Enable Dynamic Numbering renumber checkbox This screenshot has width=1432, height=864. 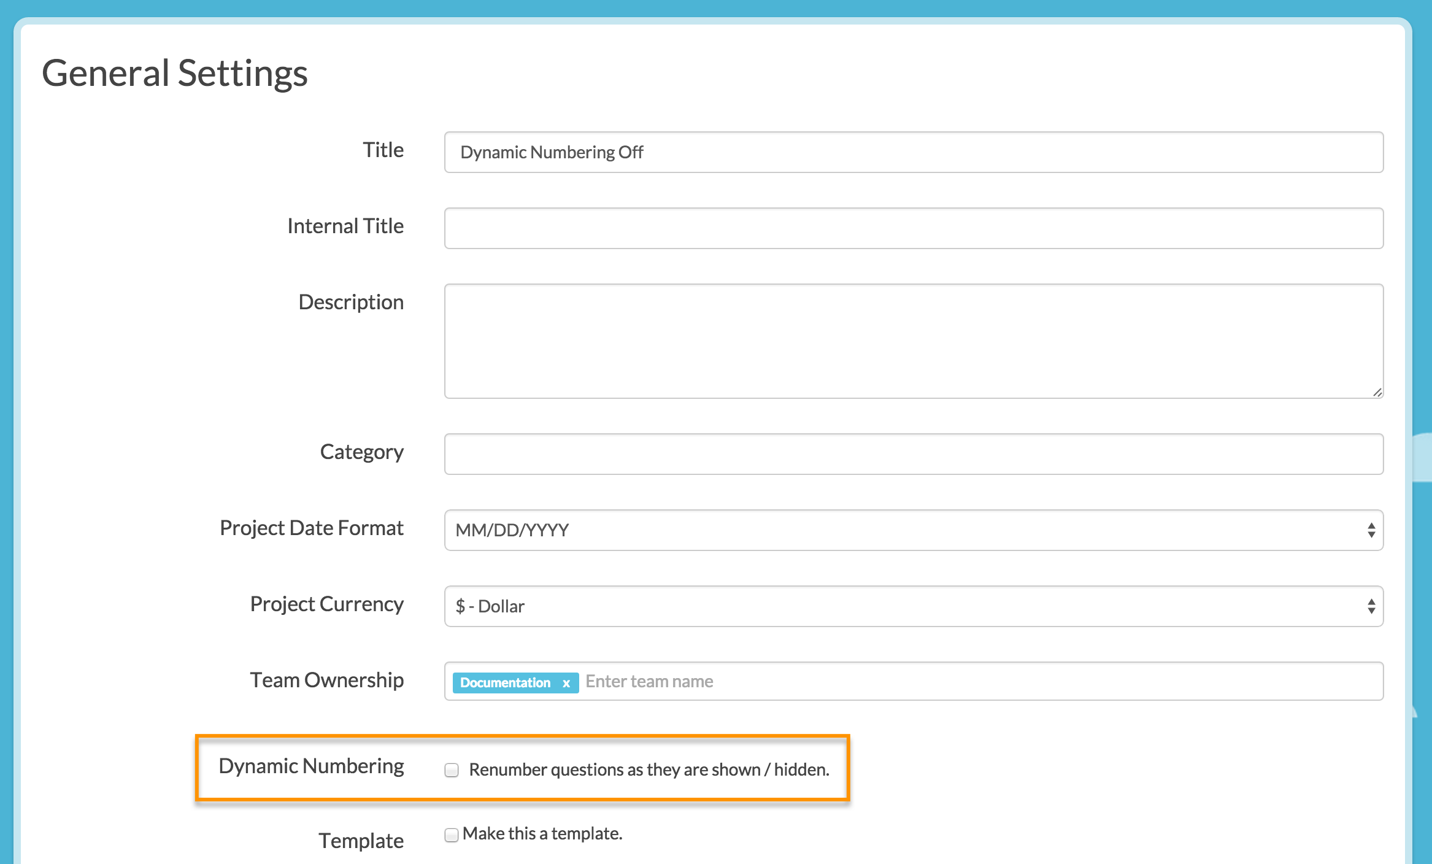click(452, 770)
